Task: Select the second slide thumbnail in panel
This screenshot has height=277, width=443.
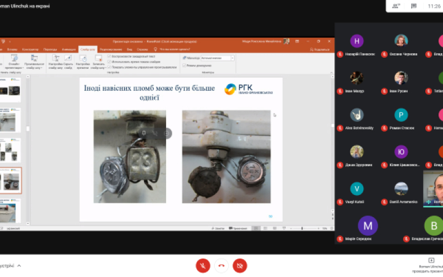Action: click(10, 120)
